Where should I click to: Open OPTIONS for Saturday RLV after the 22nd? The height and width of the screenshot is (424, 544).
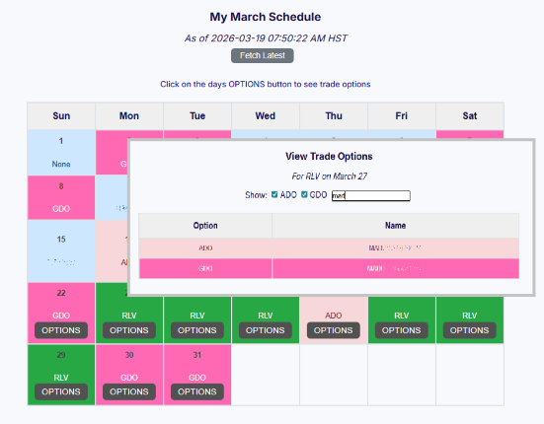click(469, 330)
